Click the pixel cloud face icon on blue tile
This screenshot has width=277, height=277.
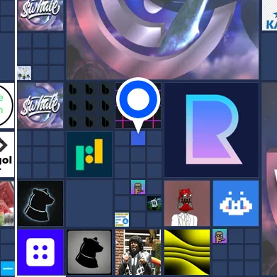(x=236, y=203)
